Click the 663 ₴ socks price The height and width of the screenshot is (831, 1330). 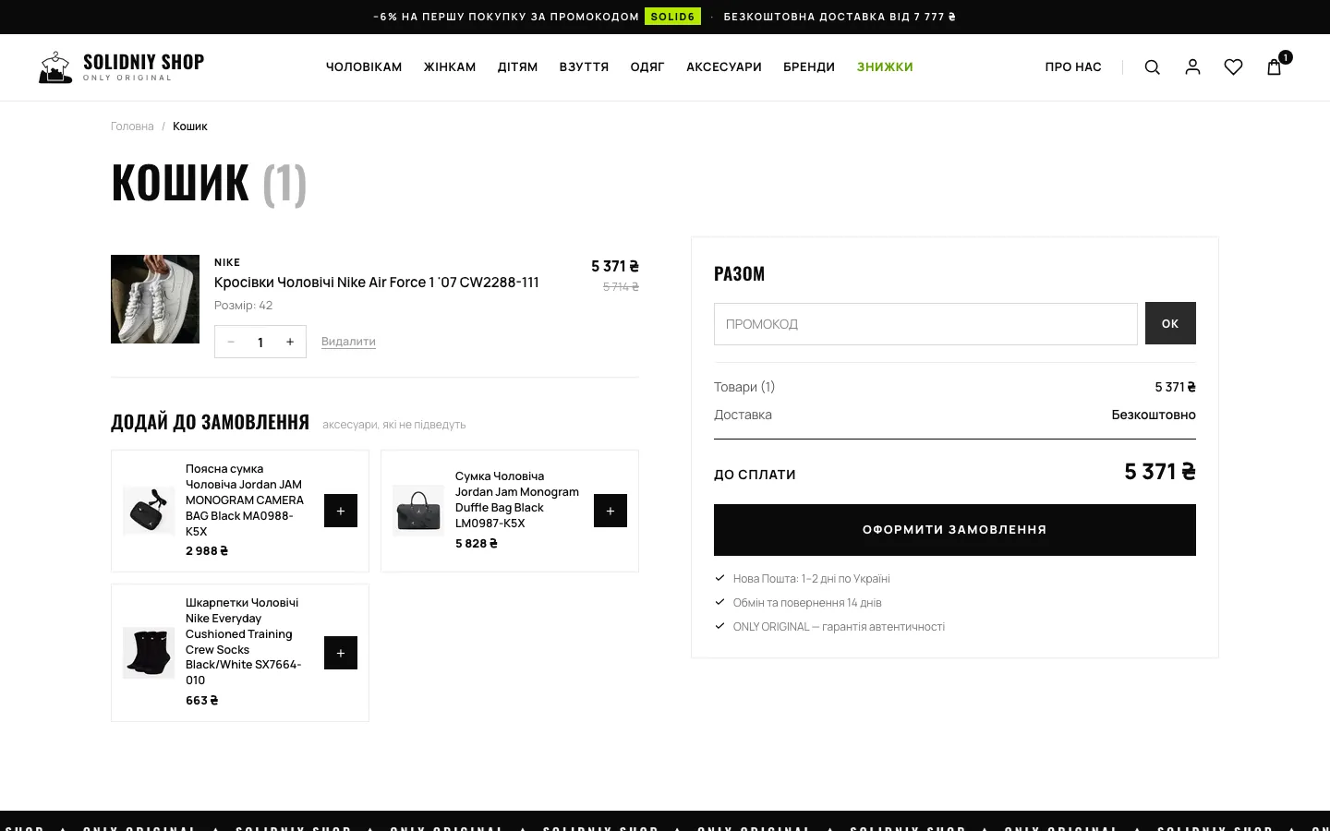tap(202, 701)
